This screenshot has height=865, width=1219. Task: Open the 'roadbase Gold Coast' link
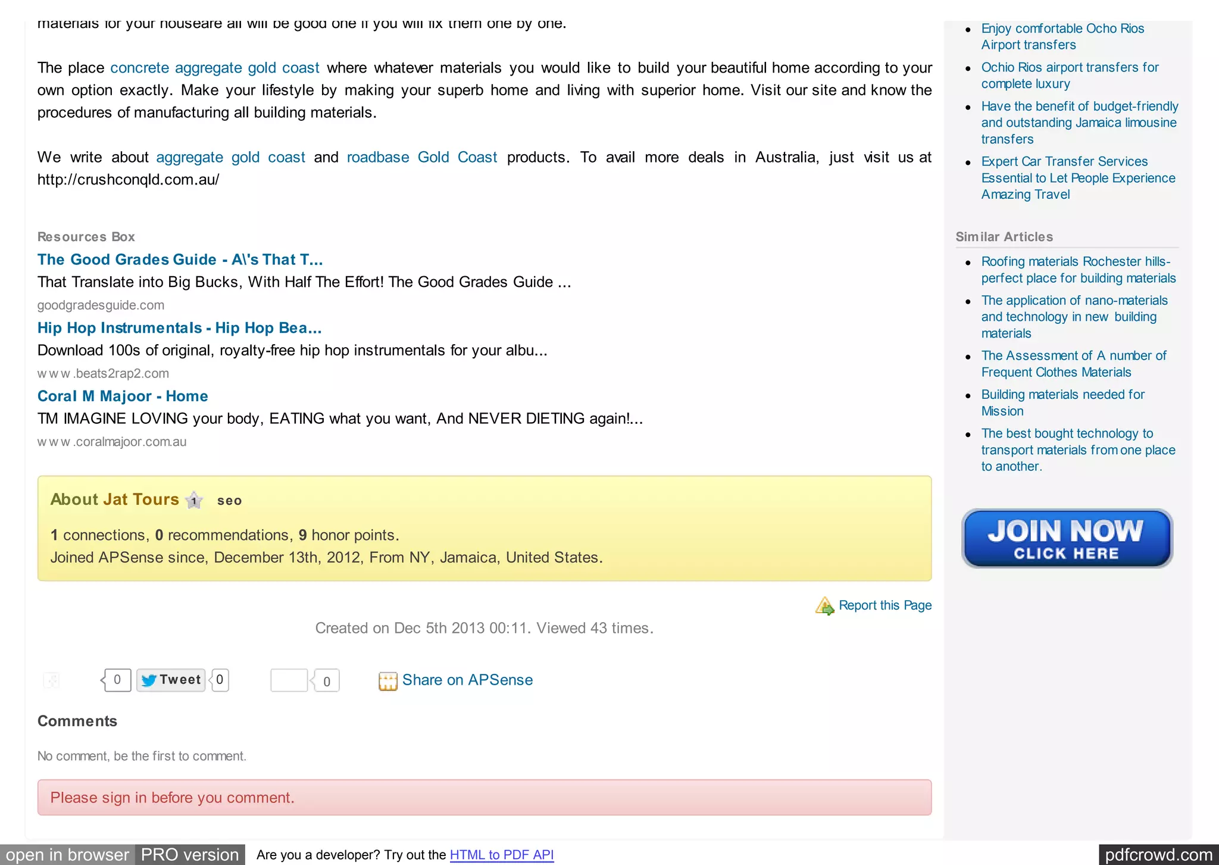click(421, 157)
